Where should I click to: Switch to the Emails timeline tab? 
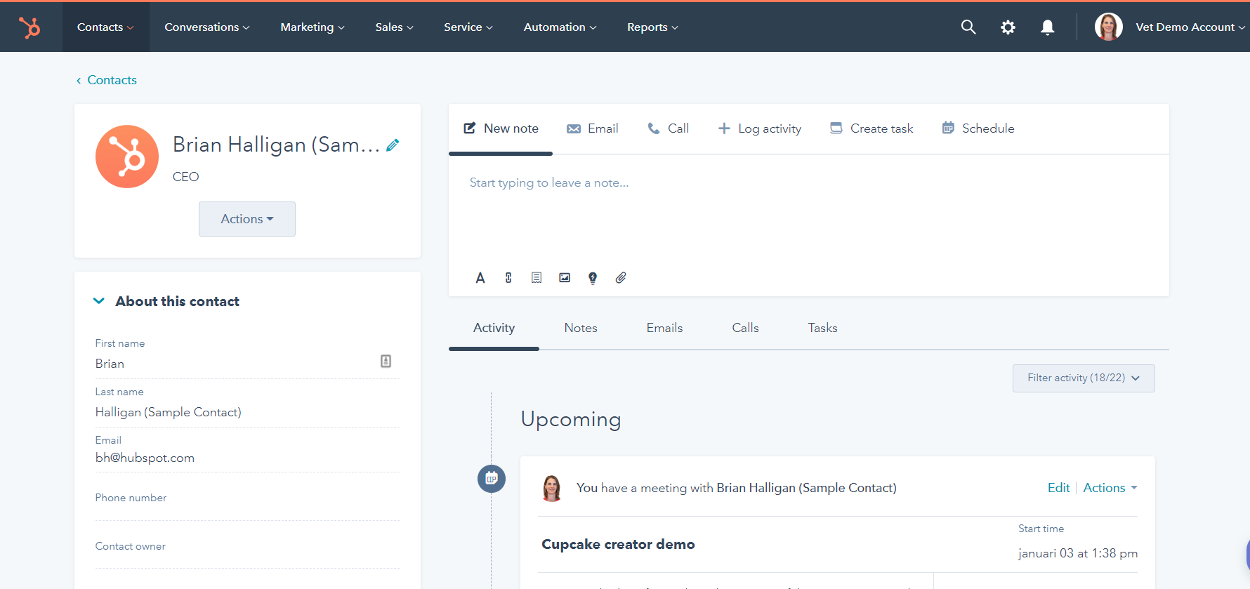tap(664, 328)
